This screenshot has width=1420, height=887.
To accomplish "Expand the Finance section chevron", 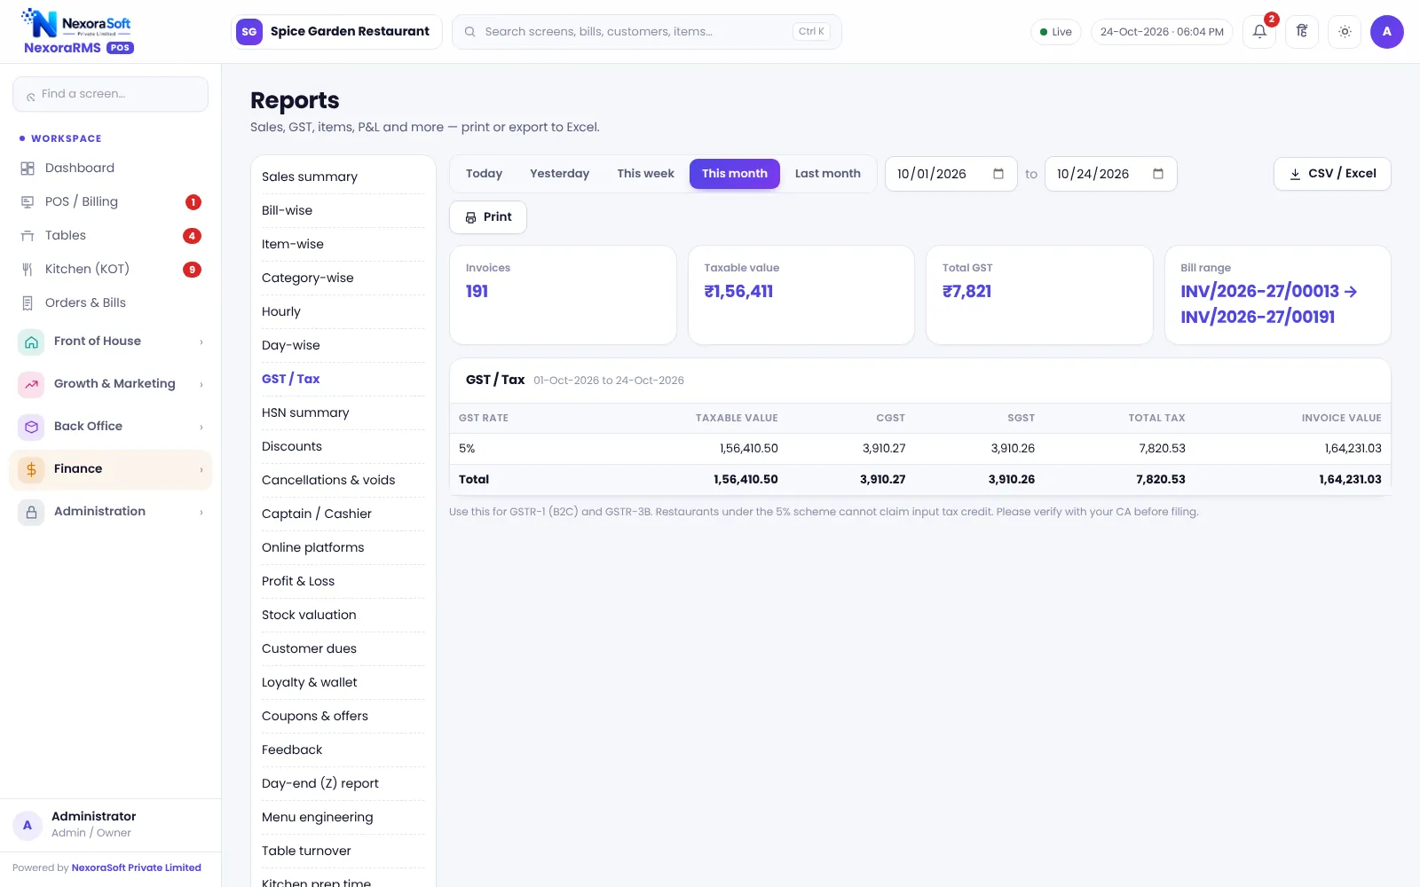I will pos(201,469).
